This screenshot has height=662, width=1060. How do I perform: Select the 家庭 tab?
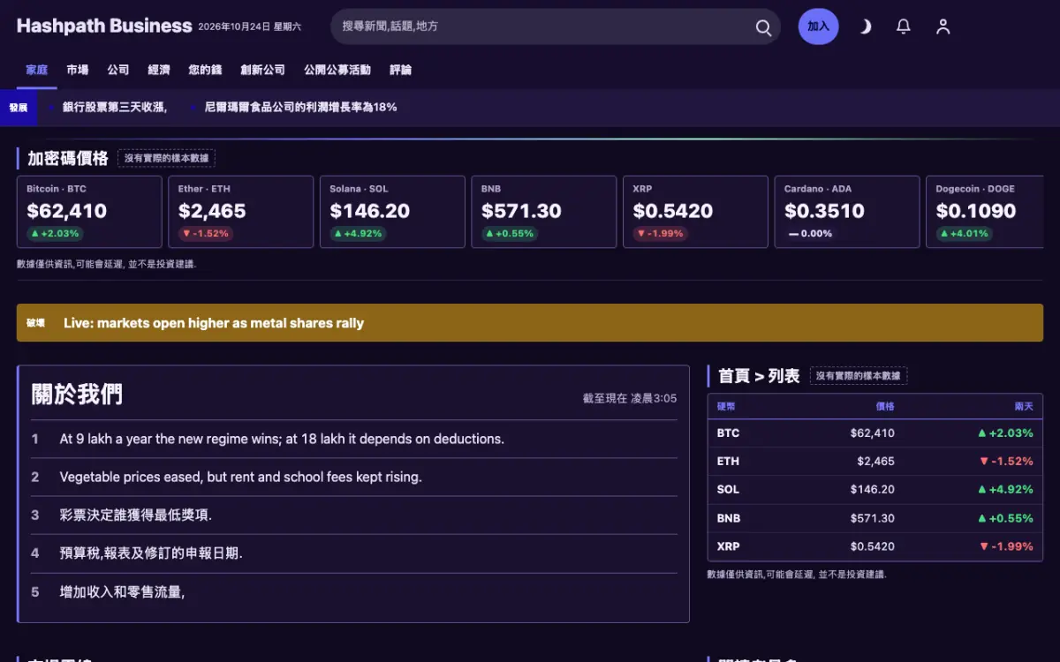tap(37, 70)
